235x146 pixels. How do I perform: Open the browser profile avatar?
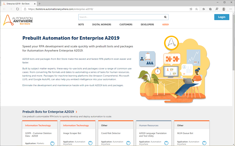click(x=224, y=9)
